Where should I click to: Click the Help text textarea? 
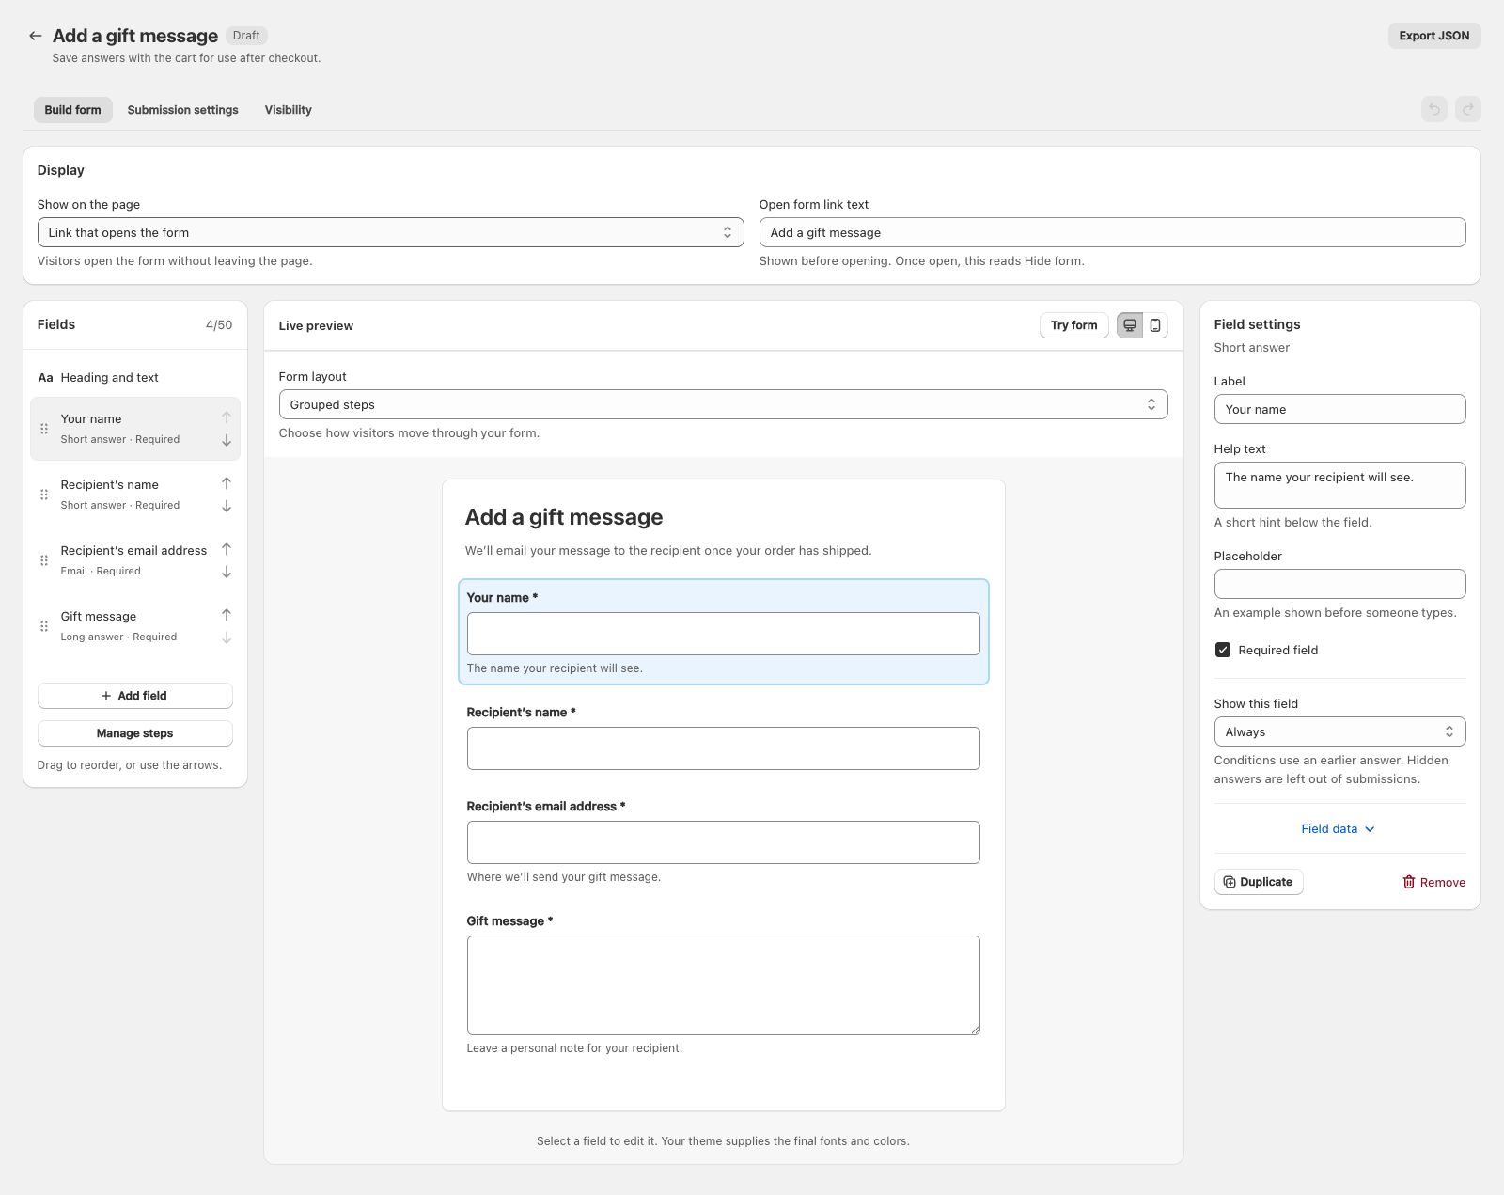pyautogui.click(x=1339, y=485)
